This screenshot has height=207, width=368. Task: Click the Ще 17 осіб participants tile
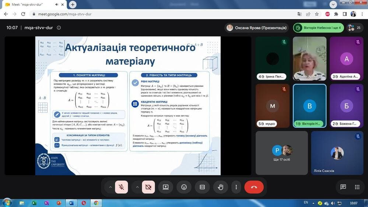(x=282, y=153)
